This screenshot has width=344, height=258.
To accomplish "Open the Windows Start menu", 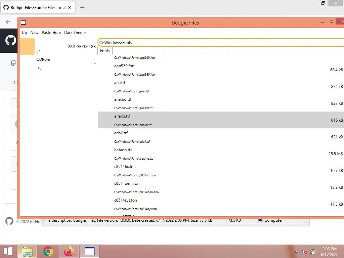I will coord(8,251).
